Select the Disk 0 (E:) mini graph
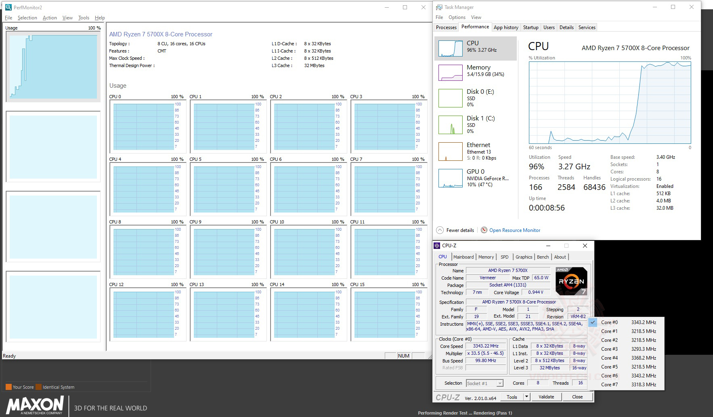Screen dimensions: 713x417 [451, 98]
